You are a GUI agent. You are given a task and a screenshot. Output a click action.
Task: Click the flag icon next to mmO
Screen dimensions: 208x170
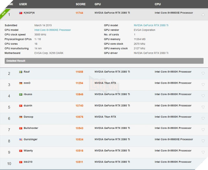[21, 83]
